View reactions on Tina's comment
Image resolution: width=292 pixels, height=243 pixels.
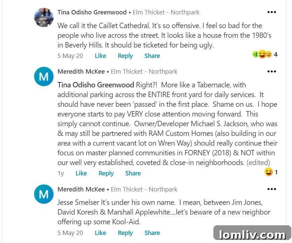pyautogui.click(x=265, y=54)
